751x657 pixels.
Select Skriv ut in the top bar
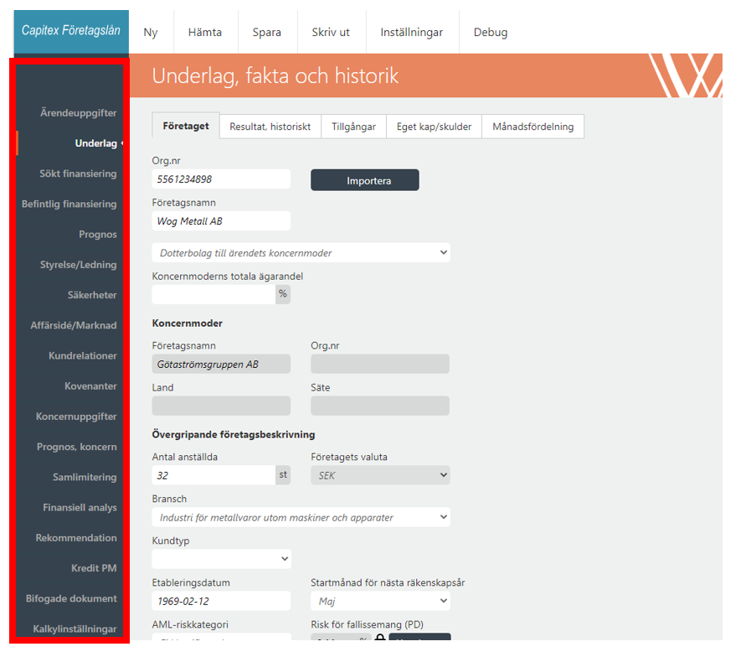coord(331,32)
